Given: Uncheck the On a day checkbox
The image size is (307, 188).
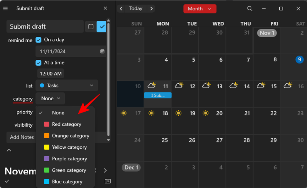Looking at the screenshot, I should point(38,40).
